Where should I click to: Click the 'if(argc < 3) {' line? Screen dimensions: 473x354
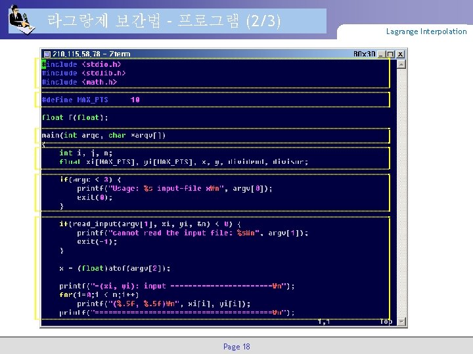[x=91, y=180]
